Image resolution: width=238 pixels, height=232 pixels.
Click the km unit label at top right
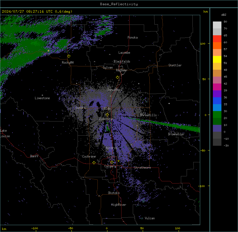click(205, 12)
